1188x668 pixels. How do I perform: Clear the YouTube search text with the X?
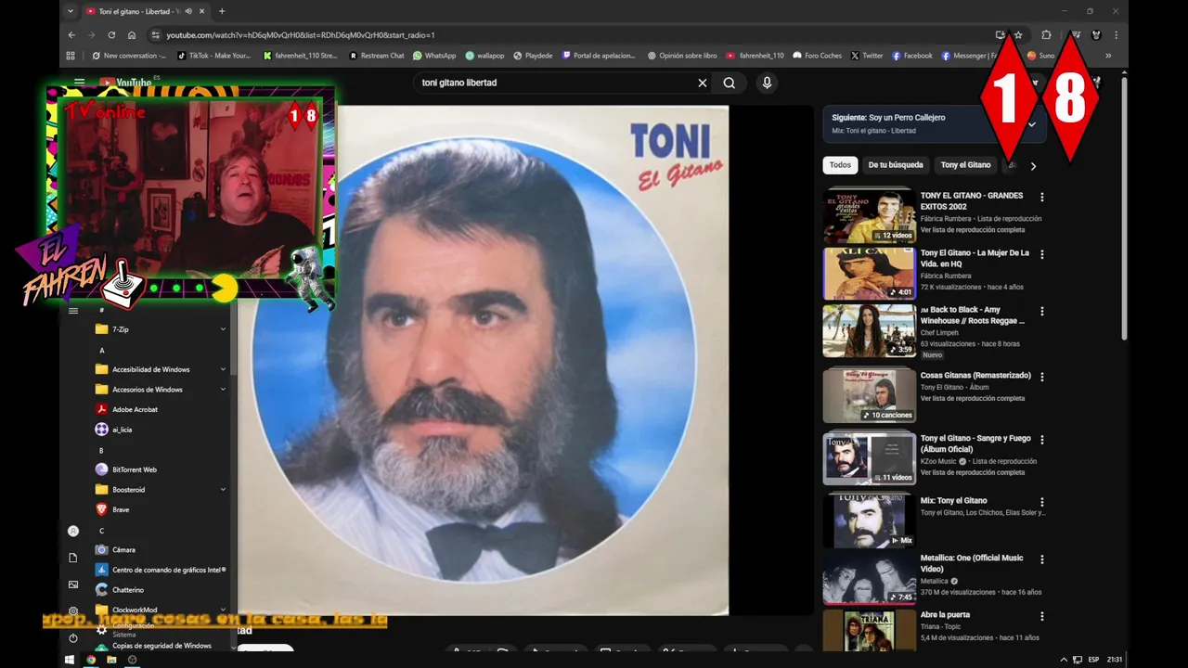pos(703,83)
